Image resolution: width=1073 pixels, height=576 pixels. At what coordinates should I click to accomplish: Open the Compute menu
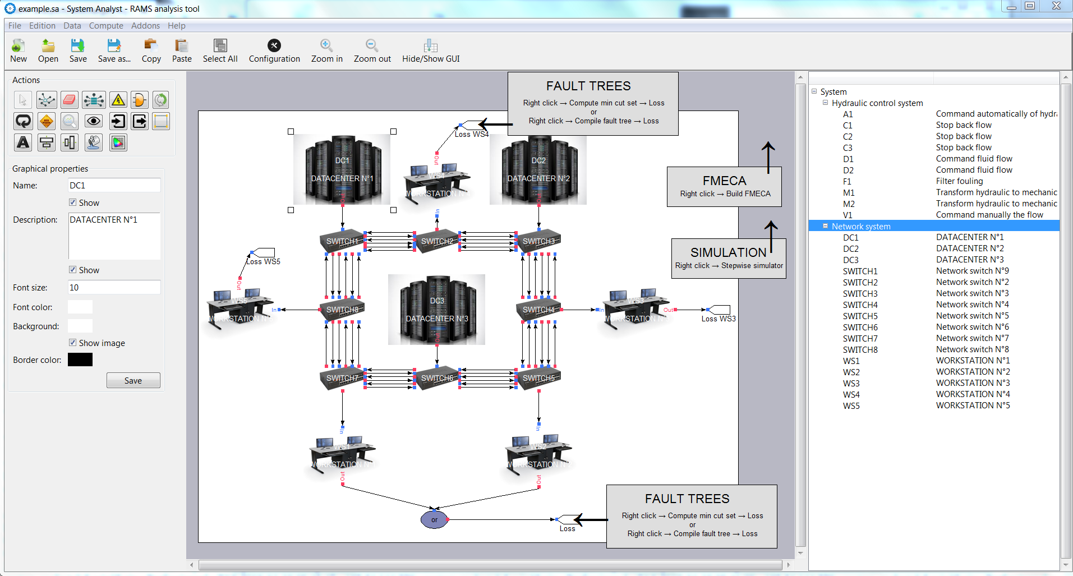tap(105, 25)
